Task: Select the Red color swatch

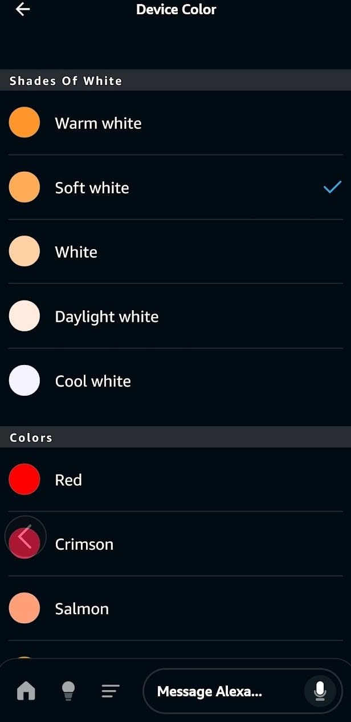Action: tap(25, 479)
